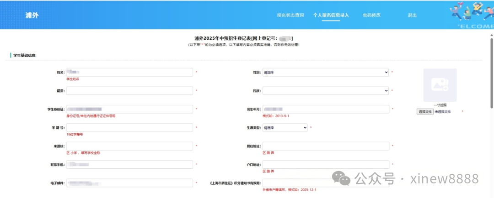Click 退出 to log out
This screenshot has height=198, width=494.
click(x=412, y=15)
